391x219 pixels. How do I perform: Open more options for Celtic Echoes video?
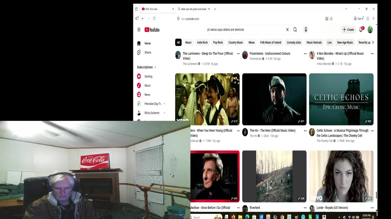pos(372,131)
